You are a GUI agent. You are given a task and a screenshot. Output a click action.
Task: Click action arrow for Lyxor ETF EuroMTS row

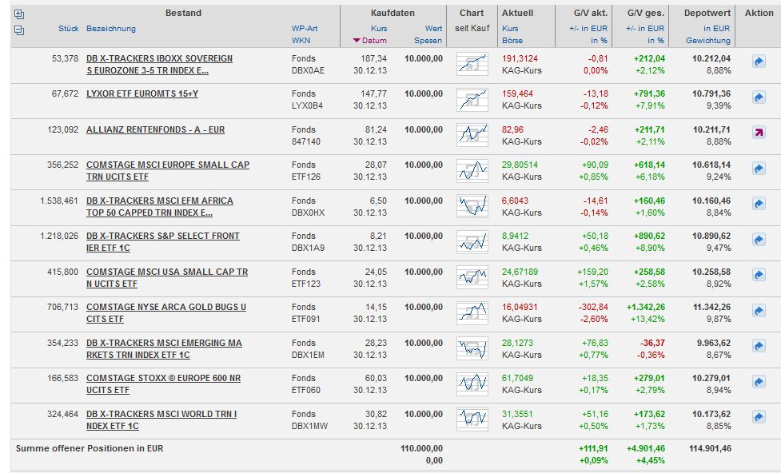pos(759,98)
